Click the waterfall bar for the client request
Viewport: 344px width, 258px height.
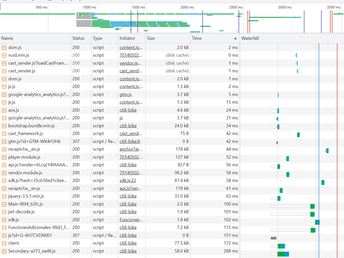[x=281, y=246]
